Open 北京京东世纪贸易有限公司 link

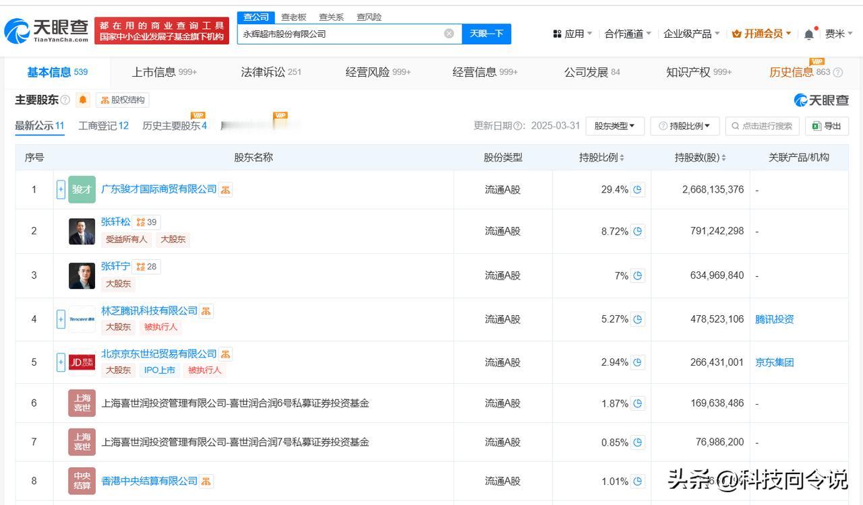159,353
